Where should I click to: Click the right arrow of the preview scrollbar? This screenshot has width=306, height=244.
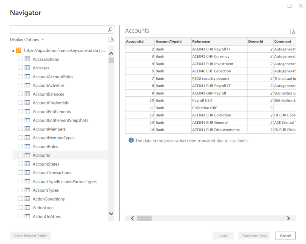pos(288,218)
